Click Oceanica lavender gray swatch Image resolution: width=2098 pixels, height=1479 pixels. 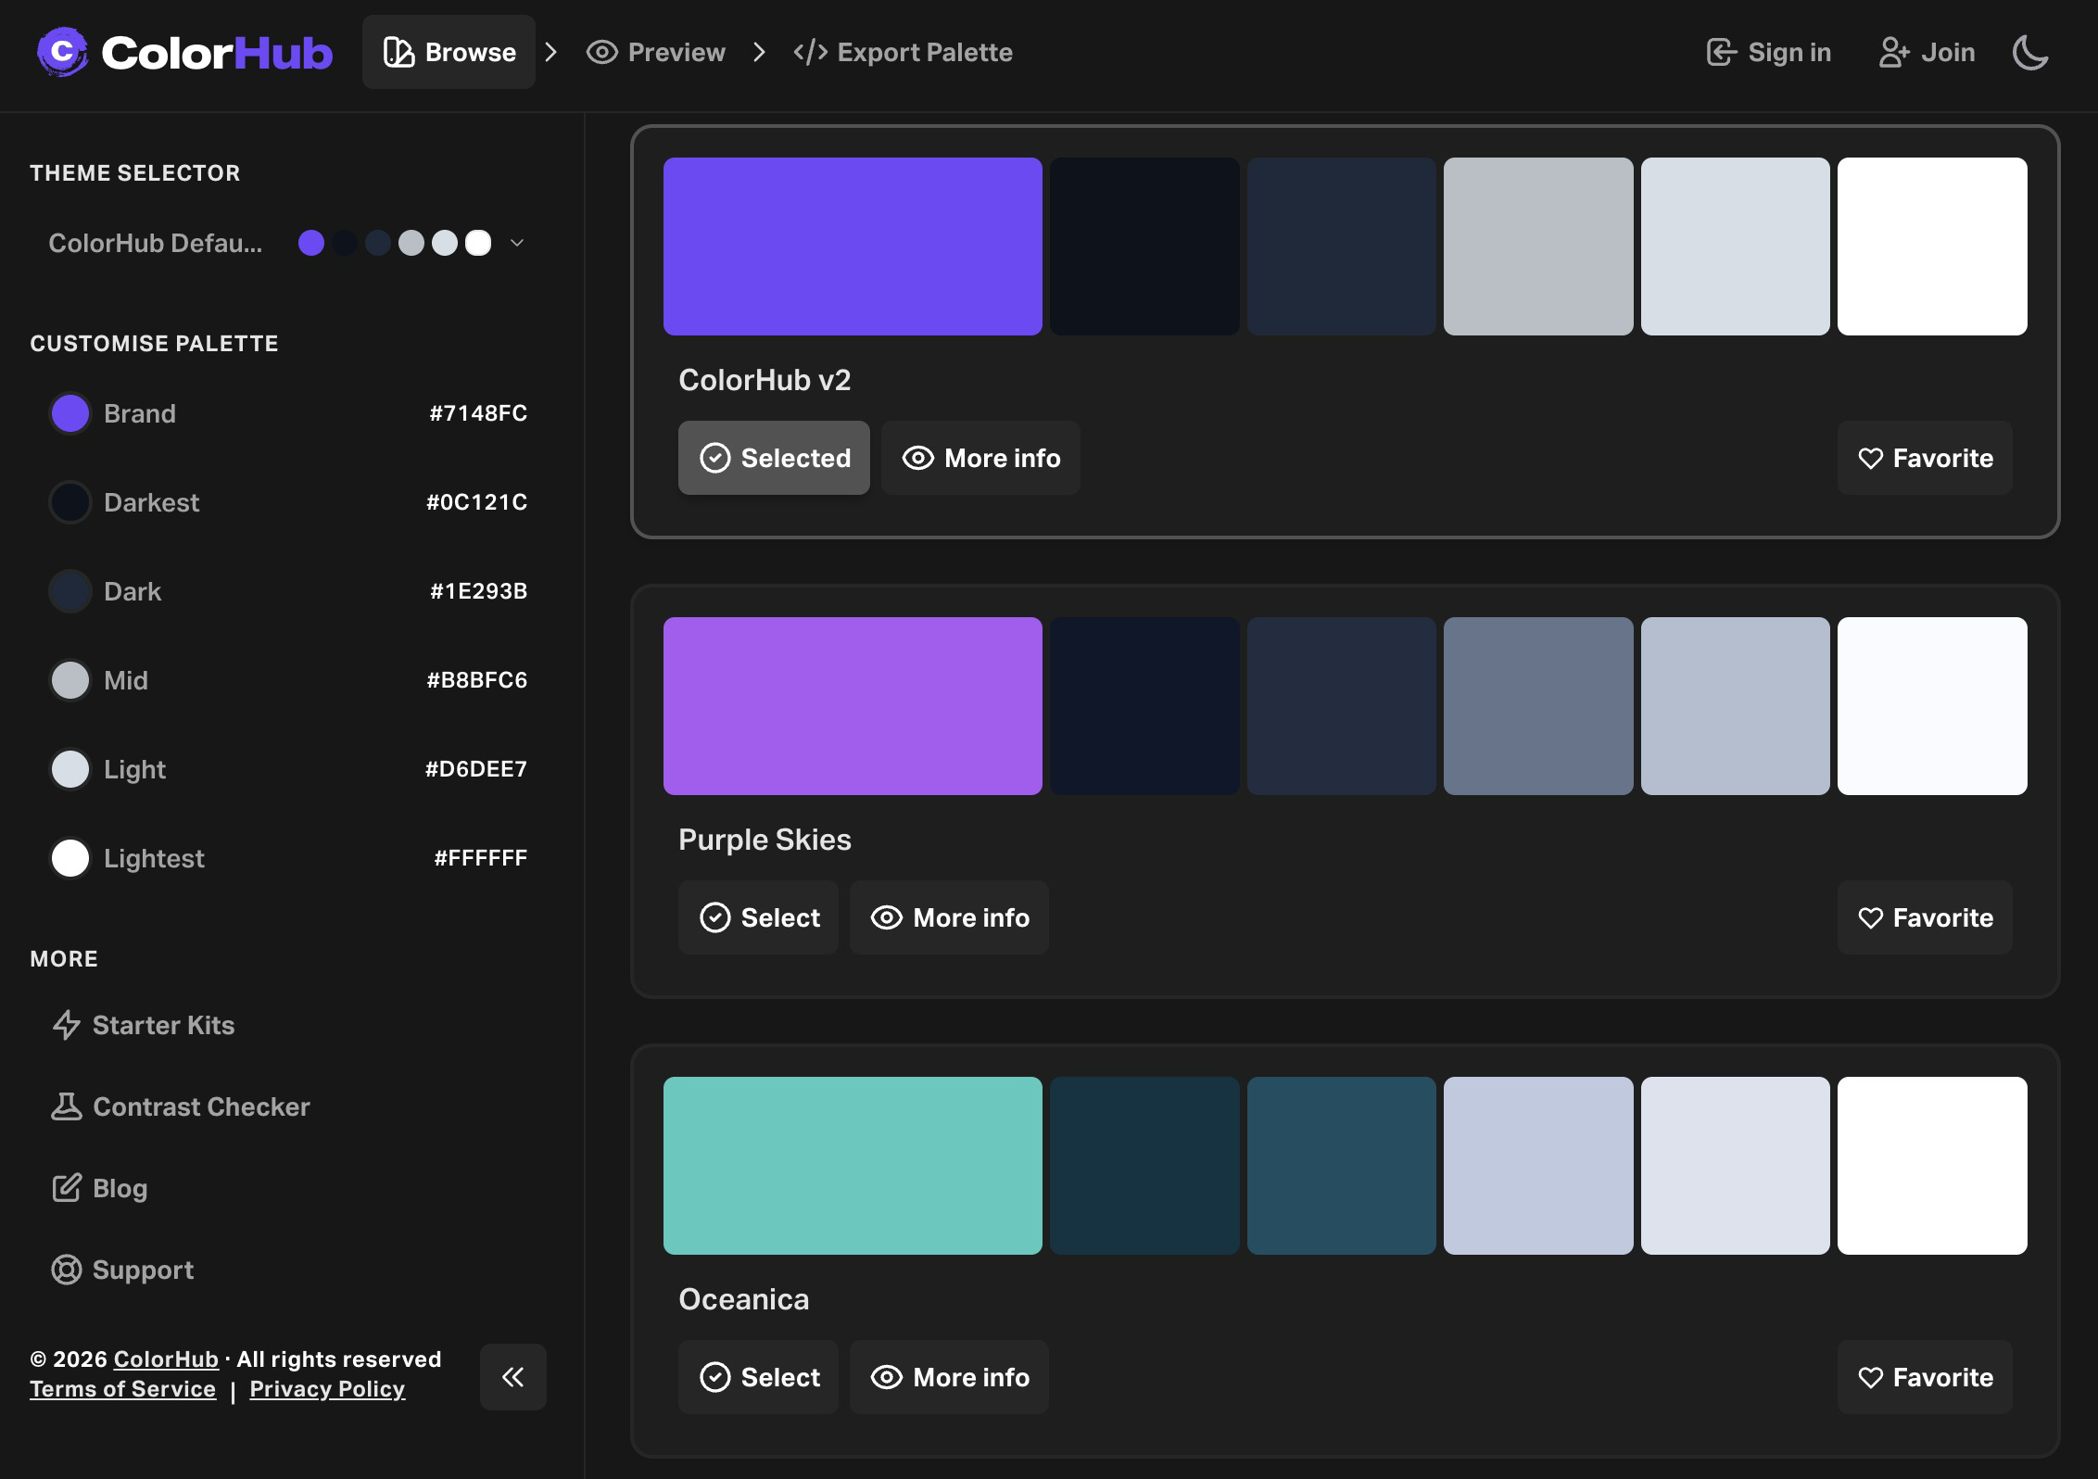(x=1538, y=1166)
